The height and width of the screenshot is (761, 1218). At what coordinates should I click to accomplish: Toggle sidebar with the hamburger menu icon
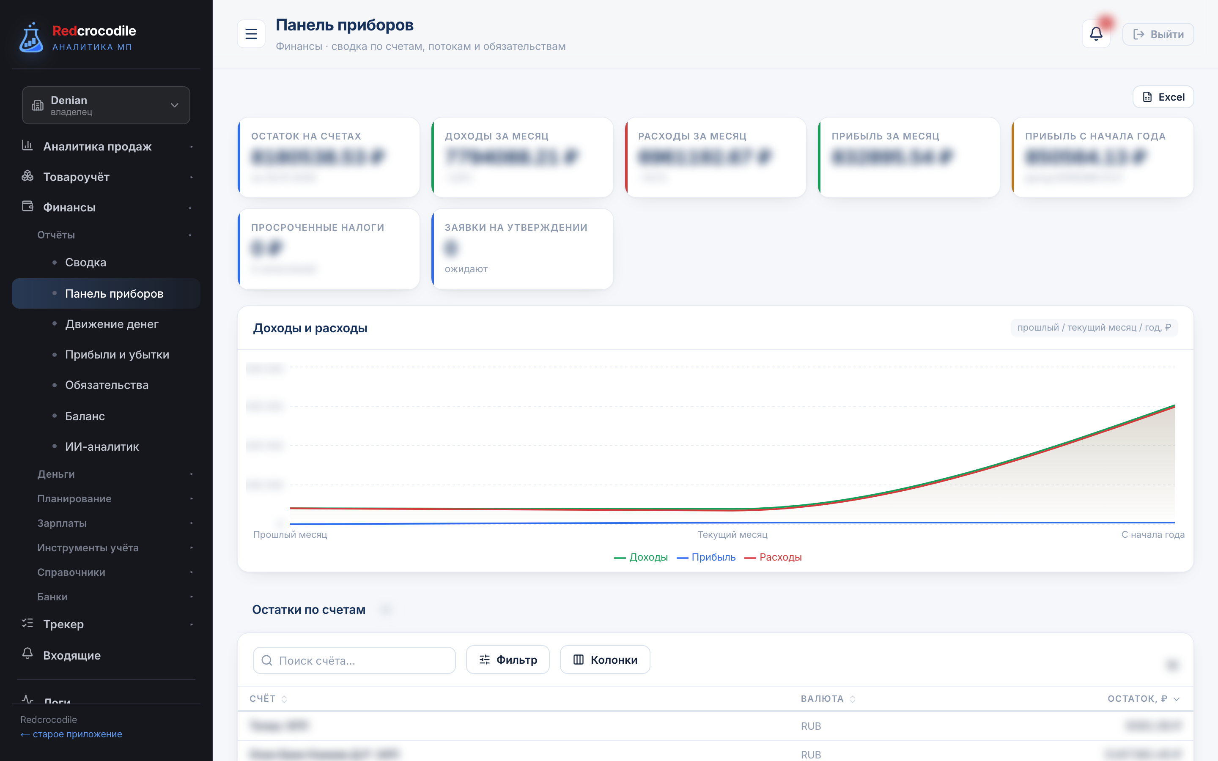251,34
